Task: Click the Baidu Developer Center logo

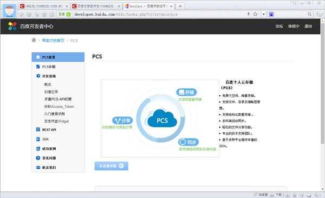Action: (x=31, y=26)
